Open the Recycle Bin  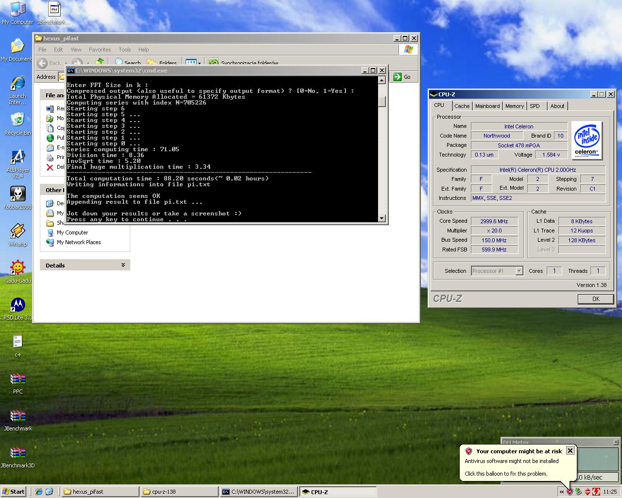(17, 124)
